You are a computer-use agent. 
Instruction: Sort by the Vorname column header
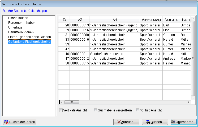[171, 20]
